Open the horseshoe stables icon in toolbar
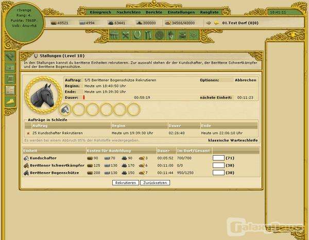The width and height of the screenshot is (309, 240). [137, 35]
